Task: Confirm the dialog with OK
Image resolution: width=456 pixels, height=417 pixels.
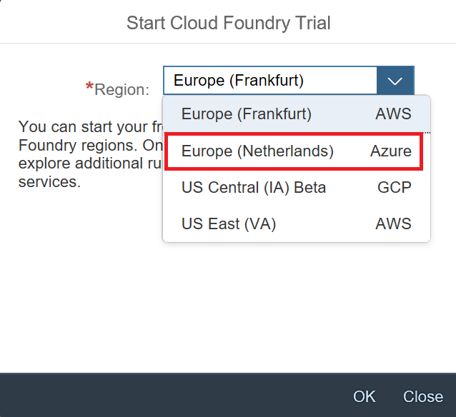Action: coord(364,397)
